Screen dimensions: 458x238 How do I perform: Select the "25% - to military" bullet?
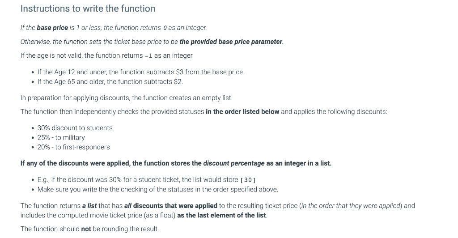click(61, 137)
